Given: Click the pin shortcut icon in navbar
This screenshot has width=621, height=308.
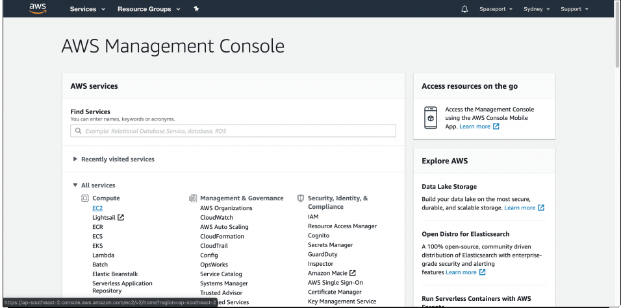Looking at the screenshot, I should (x=197, y=9).
